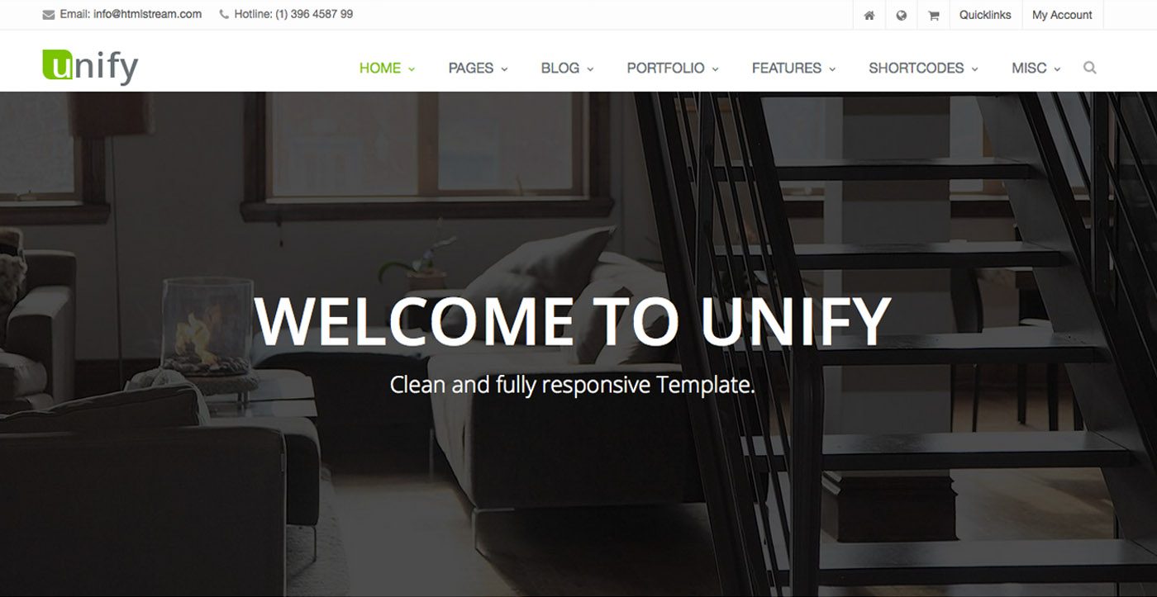
Task: Select the PAGES menu item
Action: [471, 68]
